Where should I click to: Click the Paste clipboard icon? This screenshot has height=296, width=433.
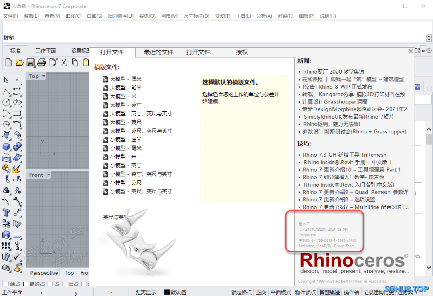pos(86,62)
